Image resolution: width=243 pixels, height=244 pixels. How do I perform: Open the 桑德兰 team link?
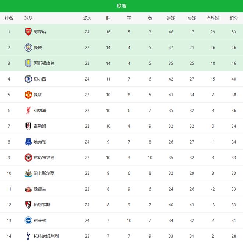coord(40,189)
